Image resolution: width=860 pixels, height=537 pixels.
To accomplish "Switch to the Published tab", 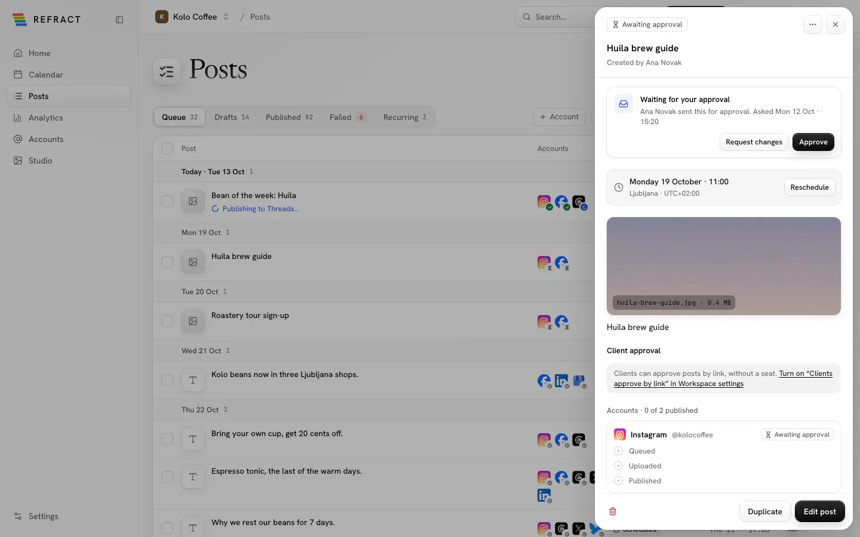I will (x=289, y=117).
